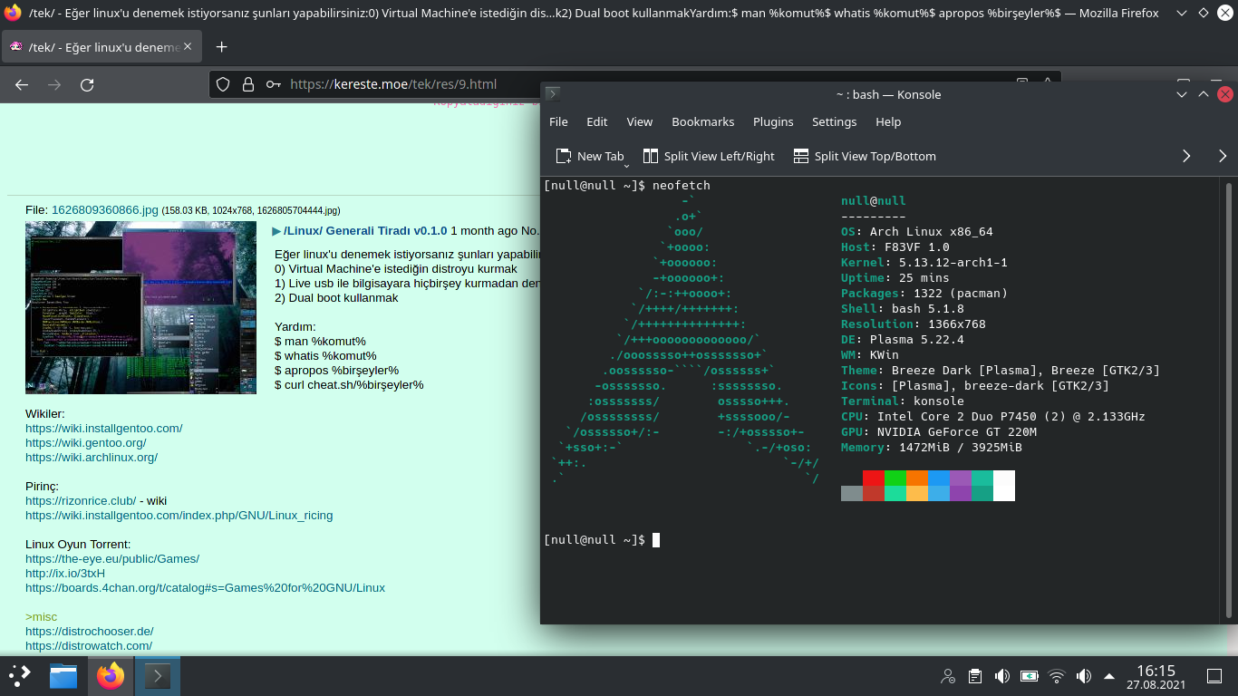
Task: Open the Wi-Fi network tray icon
Action: (1057, 676)
